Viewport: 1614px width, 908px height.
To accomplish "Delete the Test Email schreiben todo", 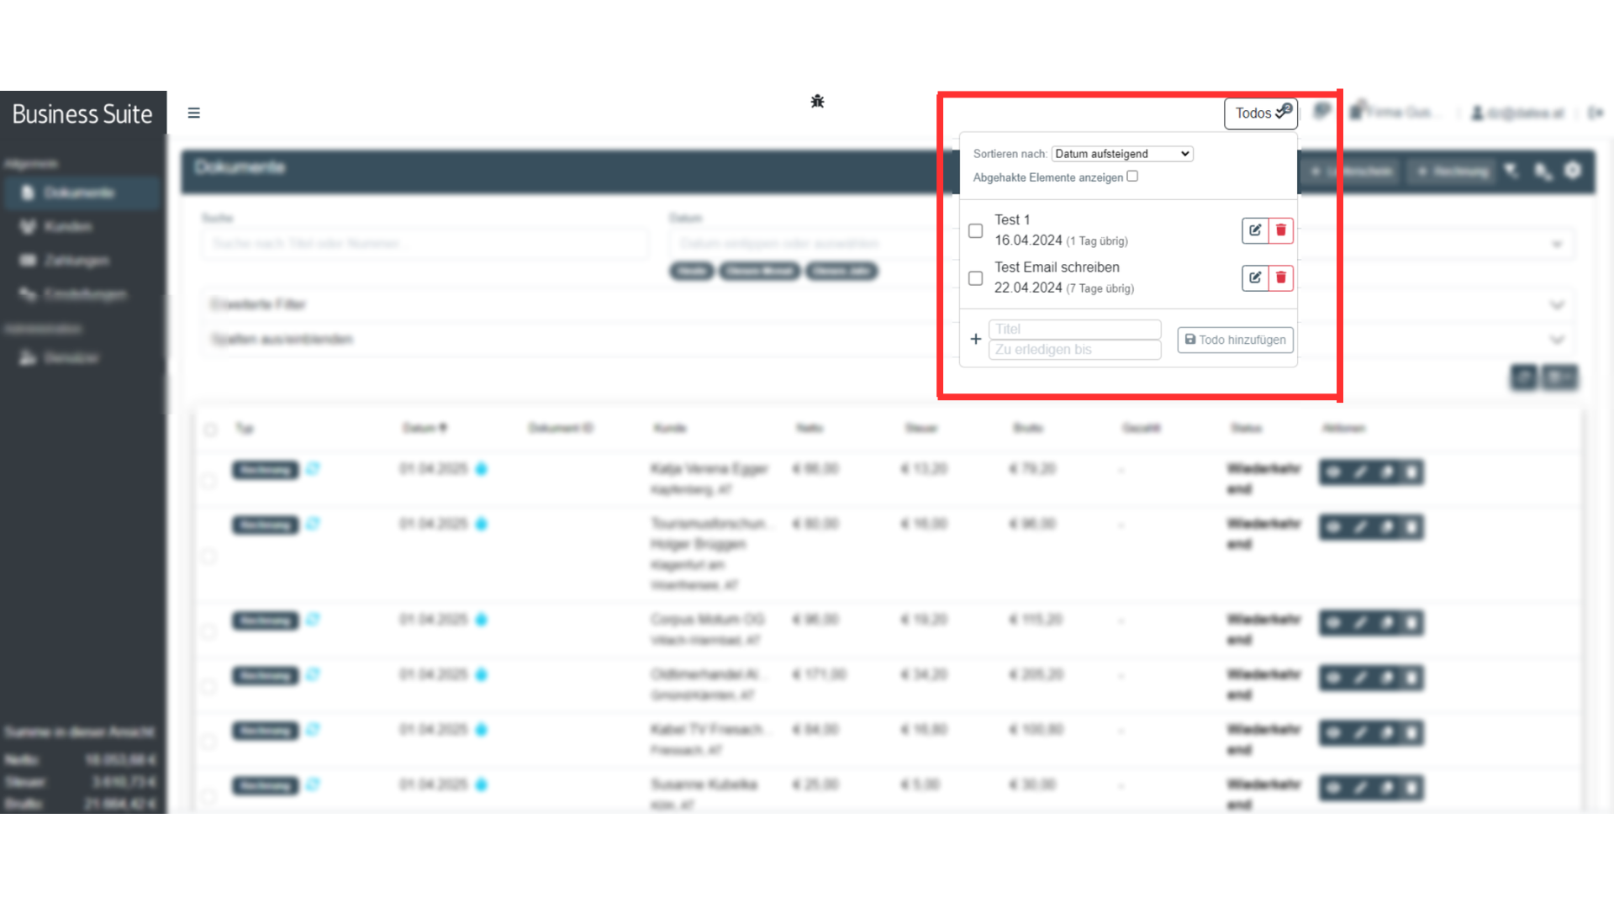I will pos(1280,277).
